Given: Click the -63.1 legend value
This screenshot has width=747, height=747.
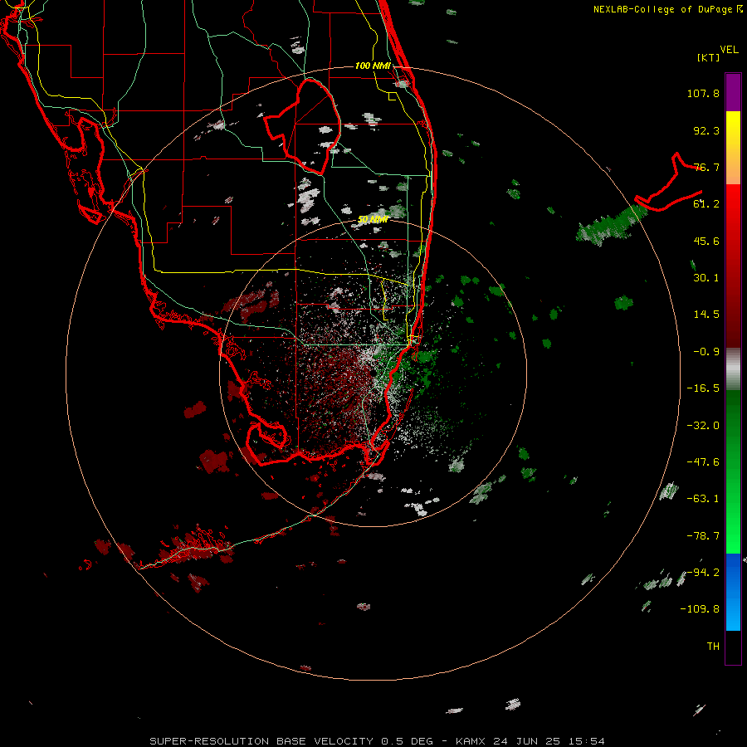Looking at the screenshot, I should (703, 499).
